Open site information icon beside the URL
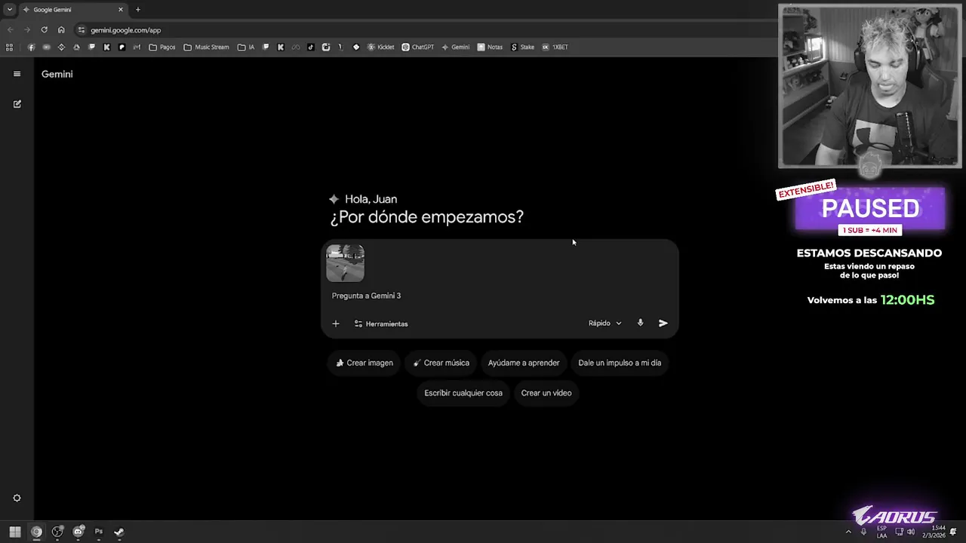 pos(82,30)
